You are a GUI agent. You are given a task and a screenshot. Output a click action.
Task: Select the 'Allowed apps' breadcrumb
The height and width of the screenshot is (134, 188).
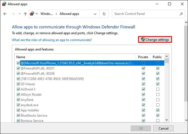click(x=69, y=14)
